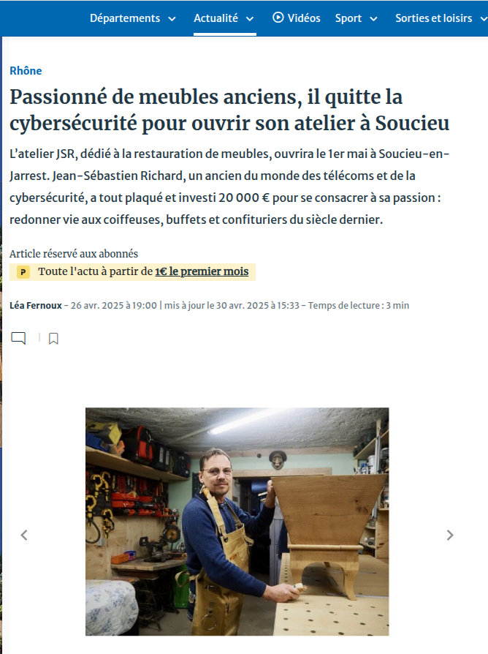Click the 1€ le premier mois link
The image size is (488, 654).
click(x=202, y=271)
